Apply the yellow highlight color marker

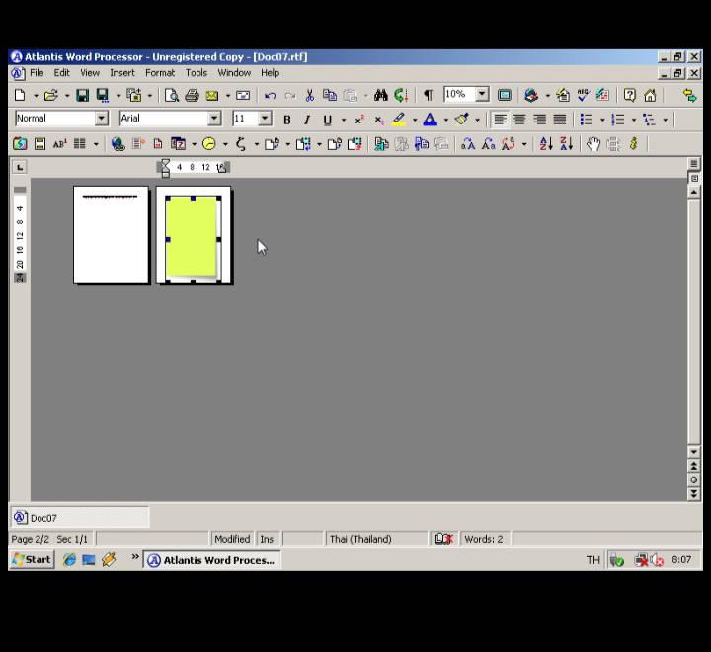[x=399, y=120]
